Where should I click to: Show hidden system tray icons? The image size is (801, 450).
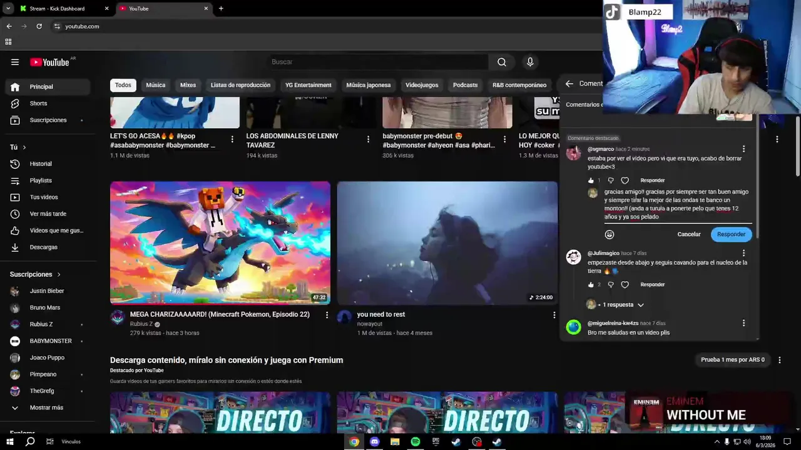(x=717, y=442)
